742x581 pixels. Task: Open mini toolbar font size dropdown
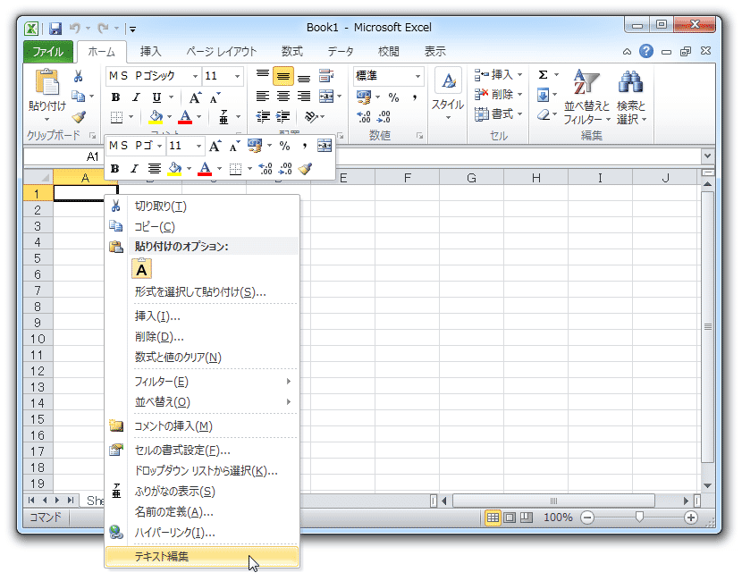[198, 146]
